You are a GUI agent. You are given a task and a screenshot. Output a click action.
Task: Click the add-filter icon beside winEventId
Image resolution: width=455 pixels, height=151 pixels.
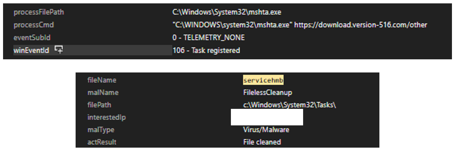coord(59,50)
